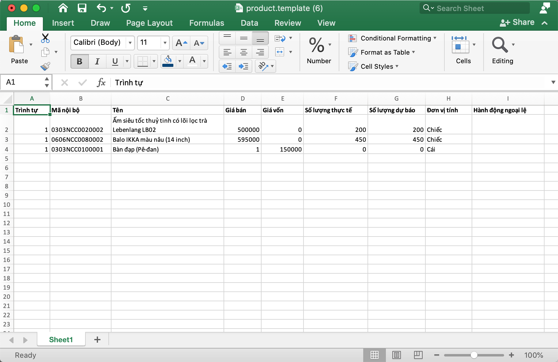Open the font size dropdown
Image resolution: width=558 pixels, height=362 pixels.
[x=165, y=43]
